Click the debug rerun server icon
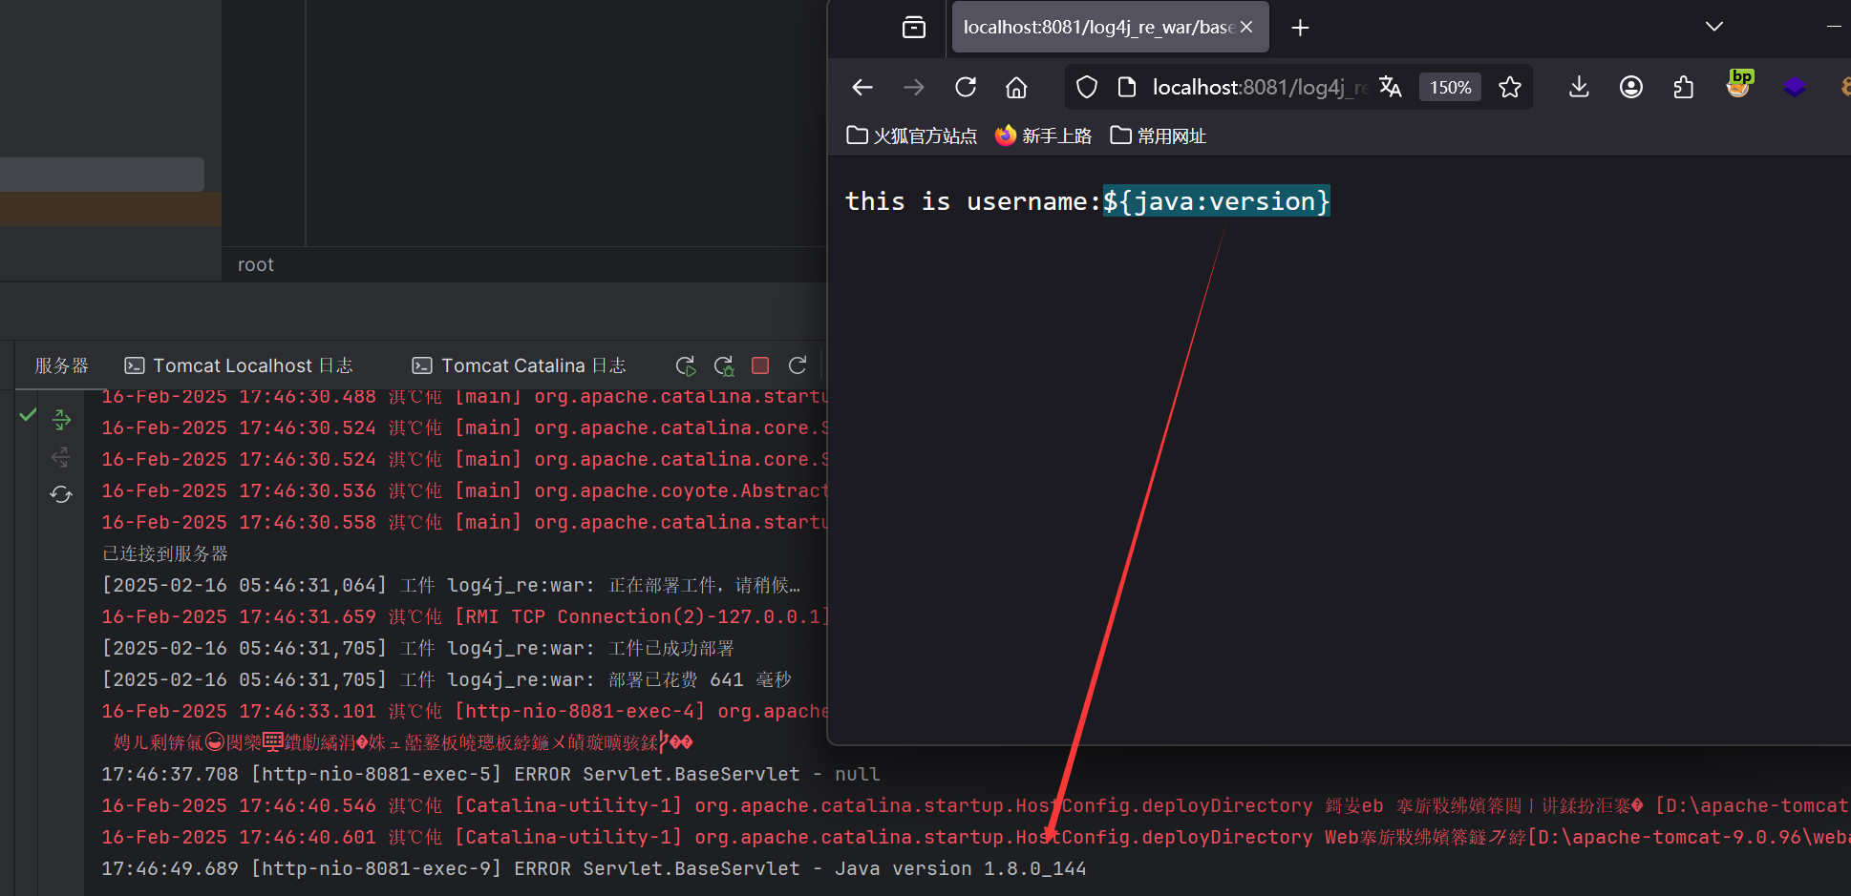This screenshot has height=896, width=1851. coord(724,365)
